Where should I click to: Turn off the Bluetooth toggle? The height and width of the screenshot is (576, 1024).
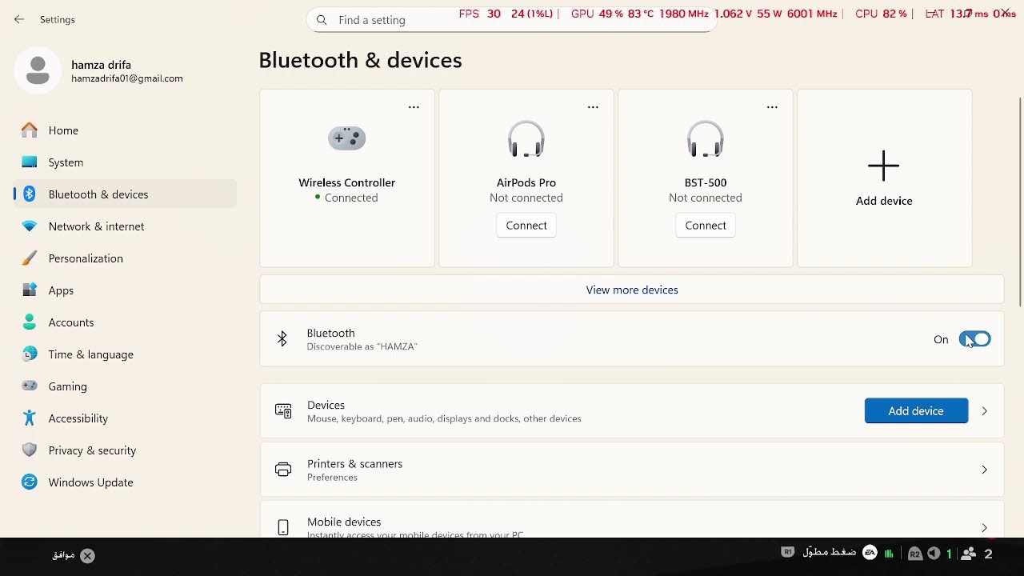tap(975, 339)
